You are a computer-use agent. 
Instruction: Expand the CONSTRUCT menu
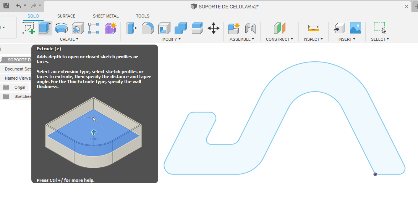pyautogui.click(x=279, y=39)
